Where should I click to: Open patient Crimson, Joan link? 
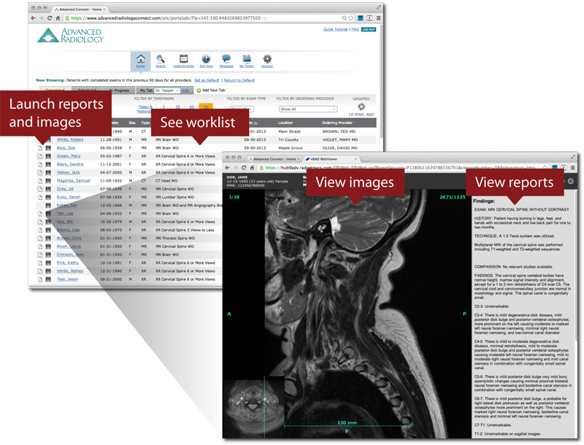[70, 255]
